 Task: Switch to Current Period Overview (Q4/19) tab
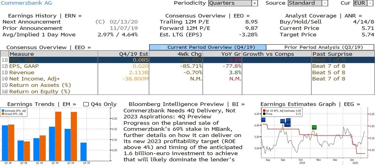coord(208,47)
